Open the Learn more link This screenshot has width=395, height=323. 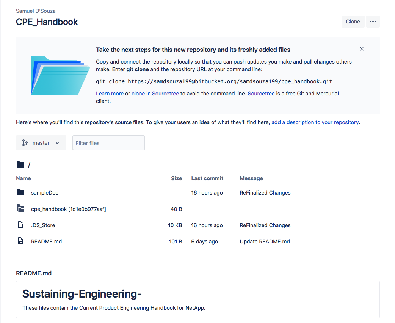click(110, 94)
